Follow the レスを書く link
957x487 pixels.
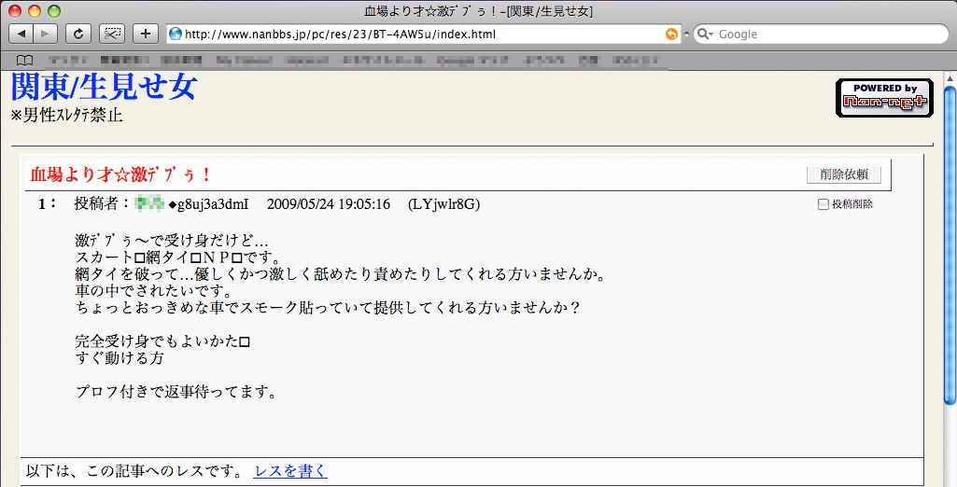(290, 471)
